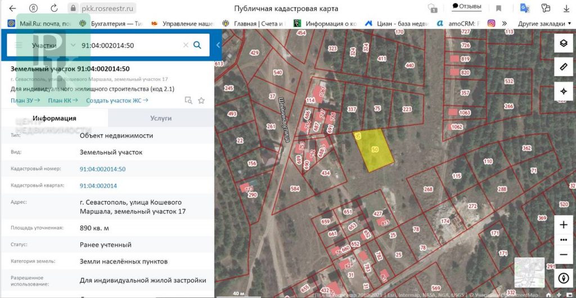Screen dimensions: 576x298
Task: Collapse the side panel with the chevron
Action: click(218, 45)
